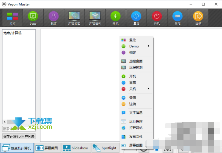Select 文字消息 in the context menu
This screenshot has height=153, width=222.
[136, 113]
